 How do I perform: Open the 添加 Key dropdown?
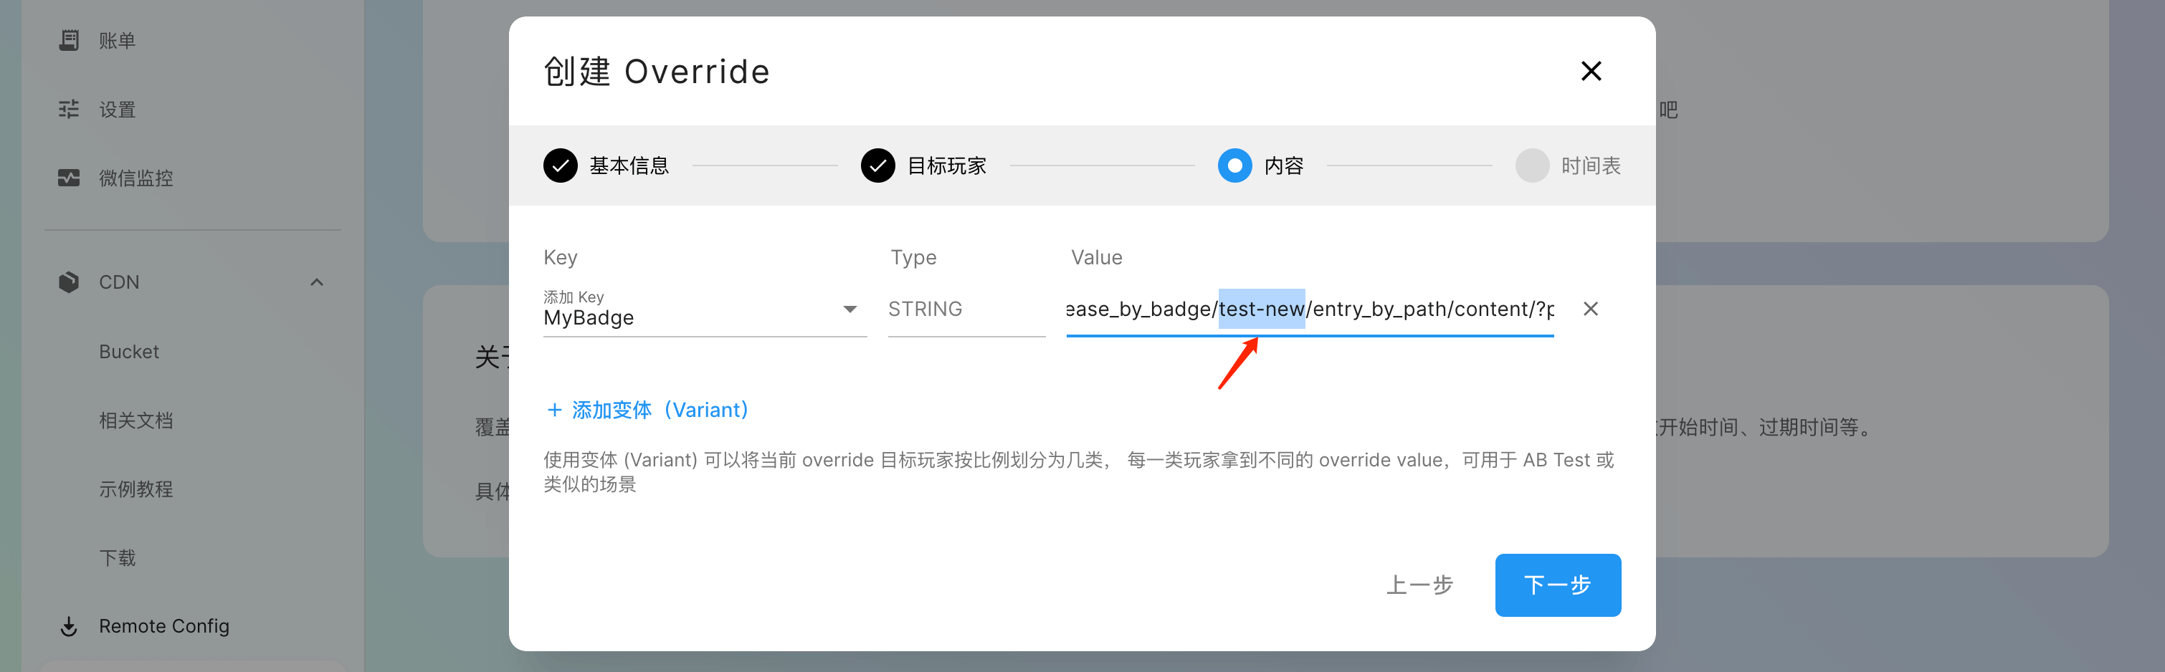850,310
